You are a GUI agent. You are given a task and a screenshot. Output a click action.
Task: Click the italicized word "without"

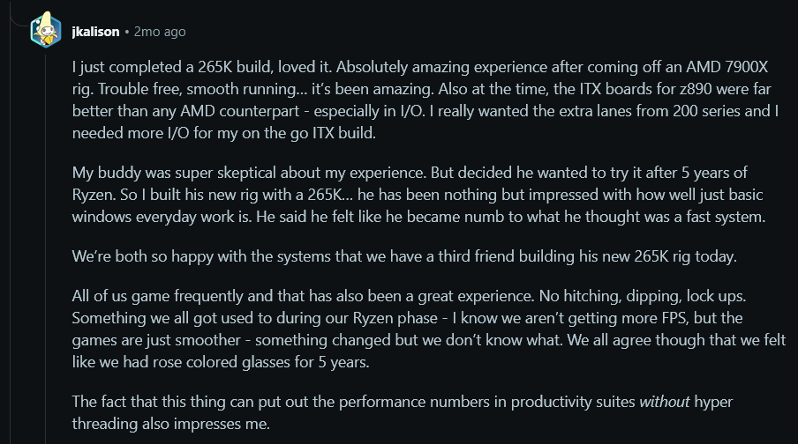[664, 402]
